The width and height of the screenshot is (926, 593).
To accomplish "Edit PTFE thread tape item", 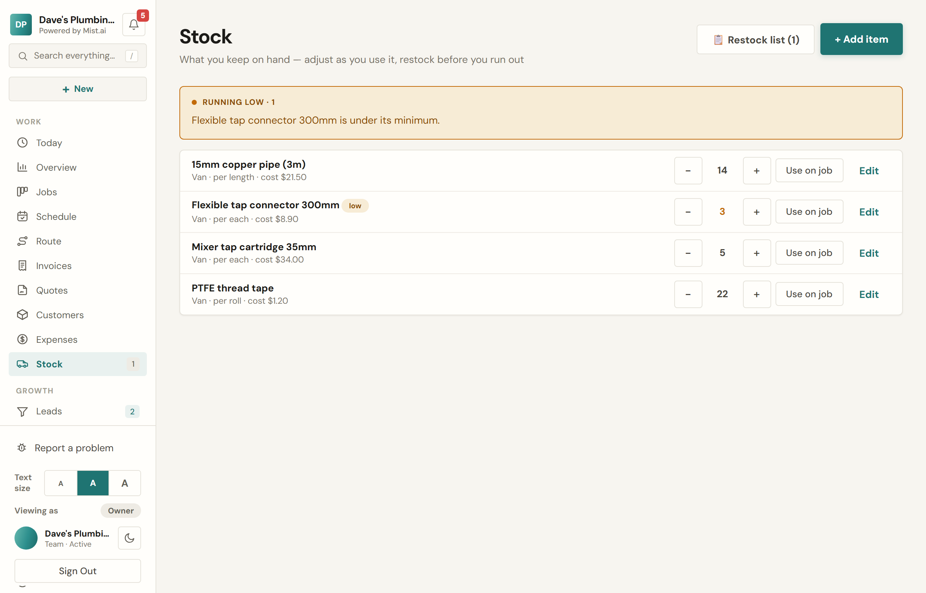I will (868, 295).
